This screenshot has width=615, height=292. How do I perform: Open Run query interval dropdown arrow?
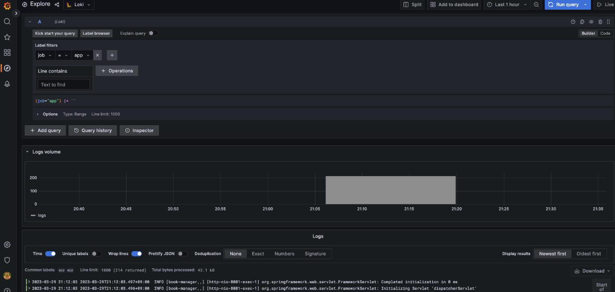(585, 4)
